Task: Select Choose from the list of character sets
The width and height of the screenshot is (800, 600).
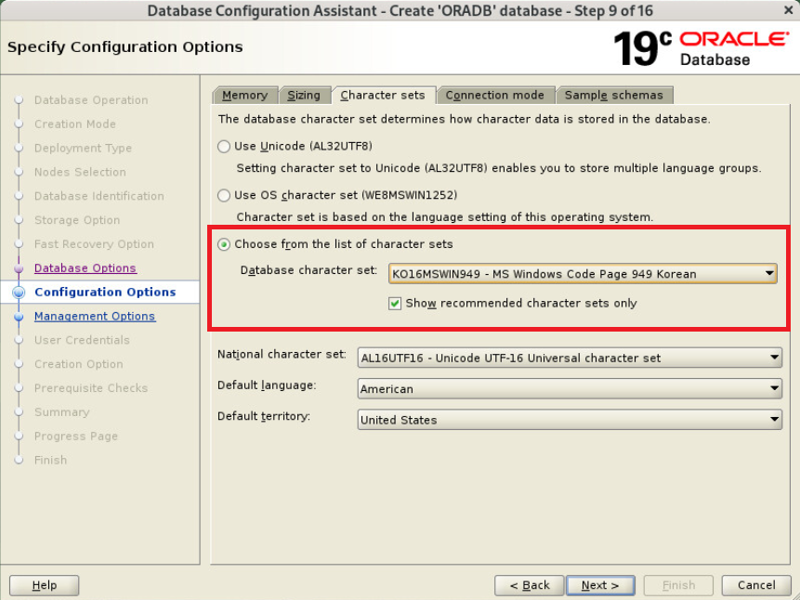Action: pos(224,244)
